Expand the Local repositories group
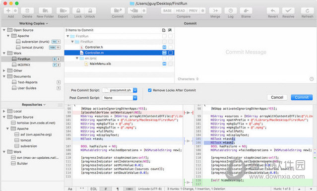Image resolution: width=317 pixels, height=191 pixels. [x=4, y=111]
